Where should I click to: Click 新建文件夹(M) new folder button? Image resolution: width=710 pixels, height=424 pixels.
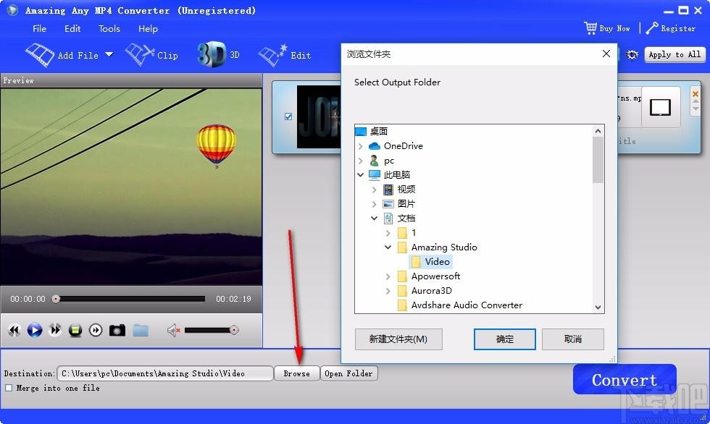click(398, 339)
